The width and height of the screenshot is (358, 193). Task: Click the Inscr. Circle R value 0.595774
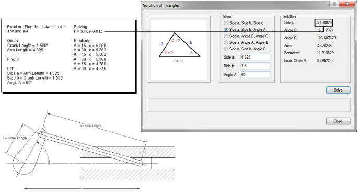coord(324,61)
